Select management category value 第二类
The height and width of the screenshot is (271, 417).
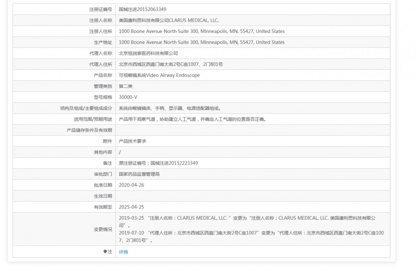tap(126, 86)
